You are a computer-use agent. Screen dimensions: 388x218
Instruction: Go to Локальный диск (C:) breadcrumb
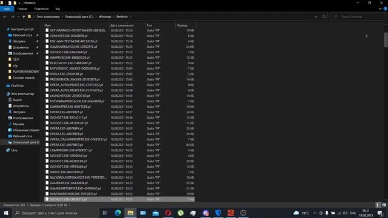79,17
